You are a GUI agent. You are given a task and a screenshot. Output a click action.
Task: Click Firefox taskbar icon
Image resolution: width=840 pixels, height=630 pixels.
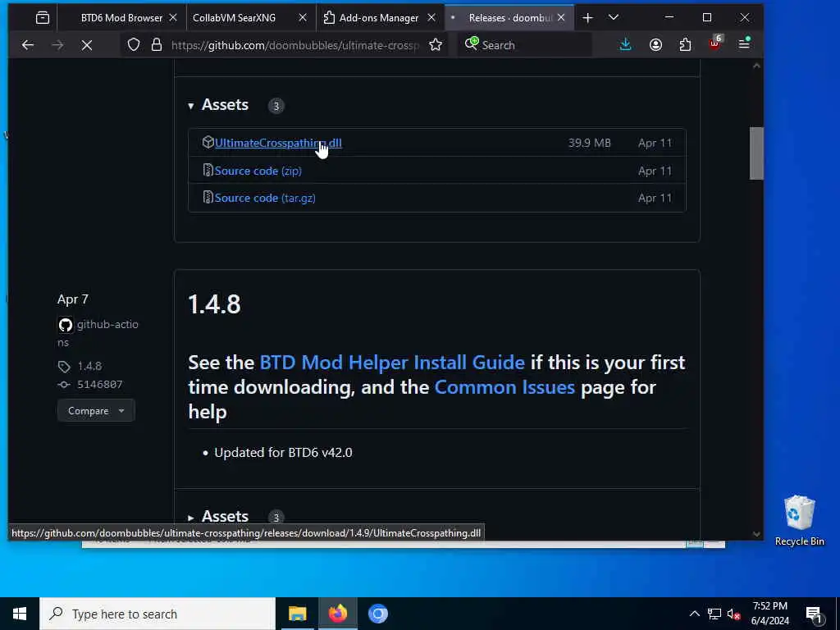337,614
